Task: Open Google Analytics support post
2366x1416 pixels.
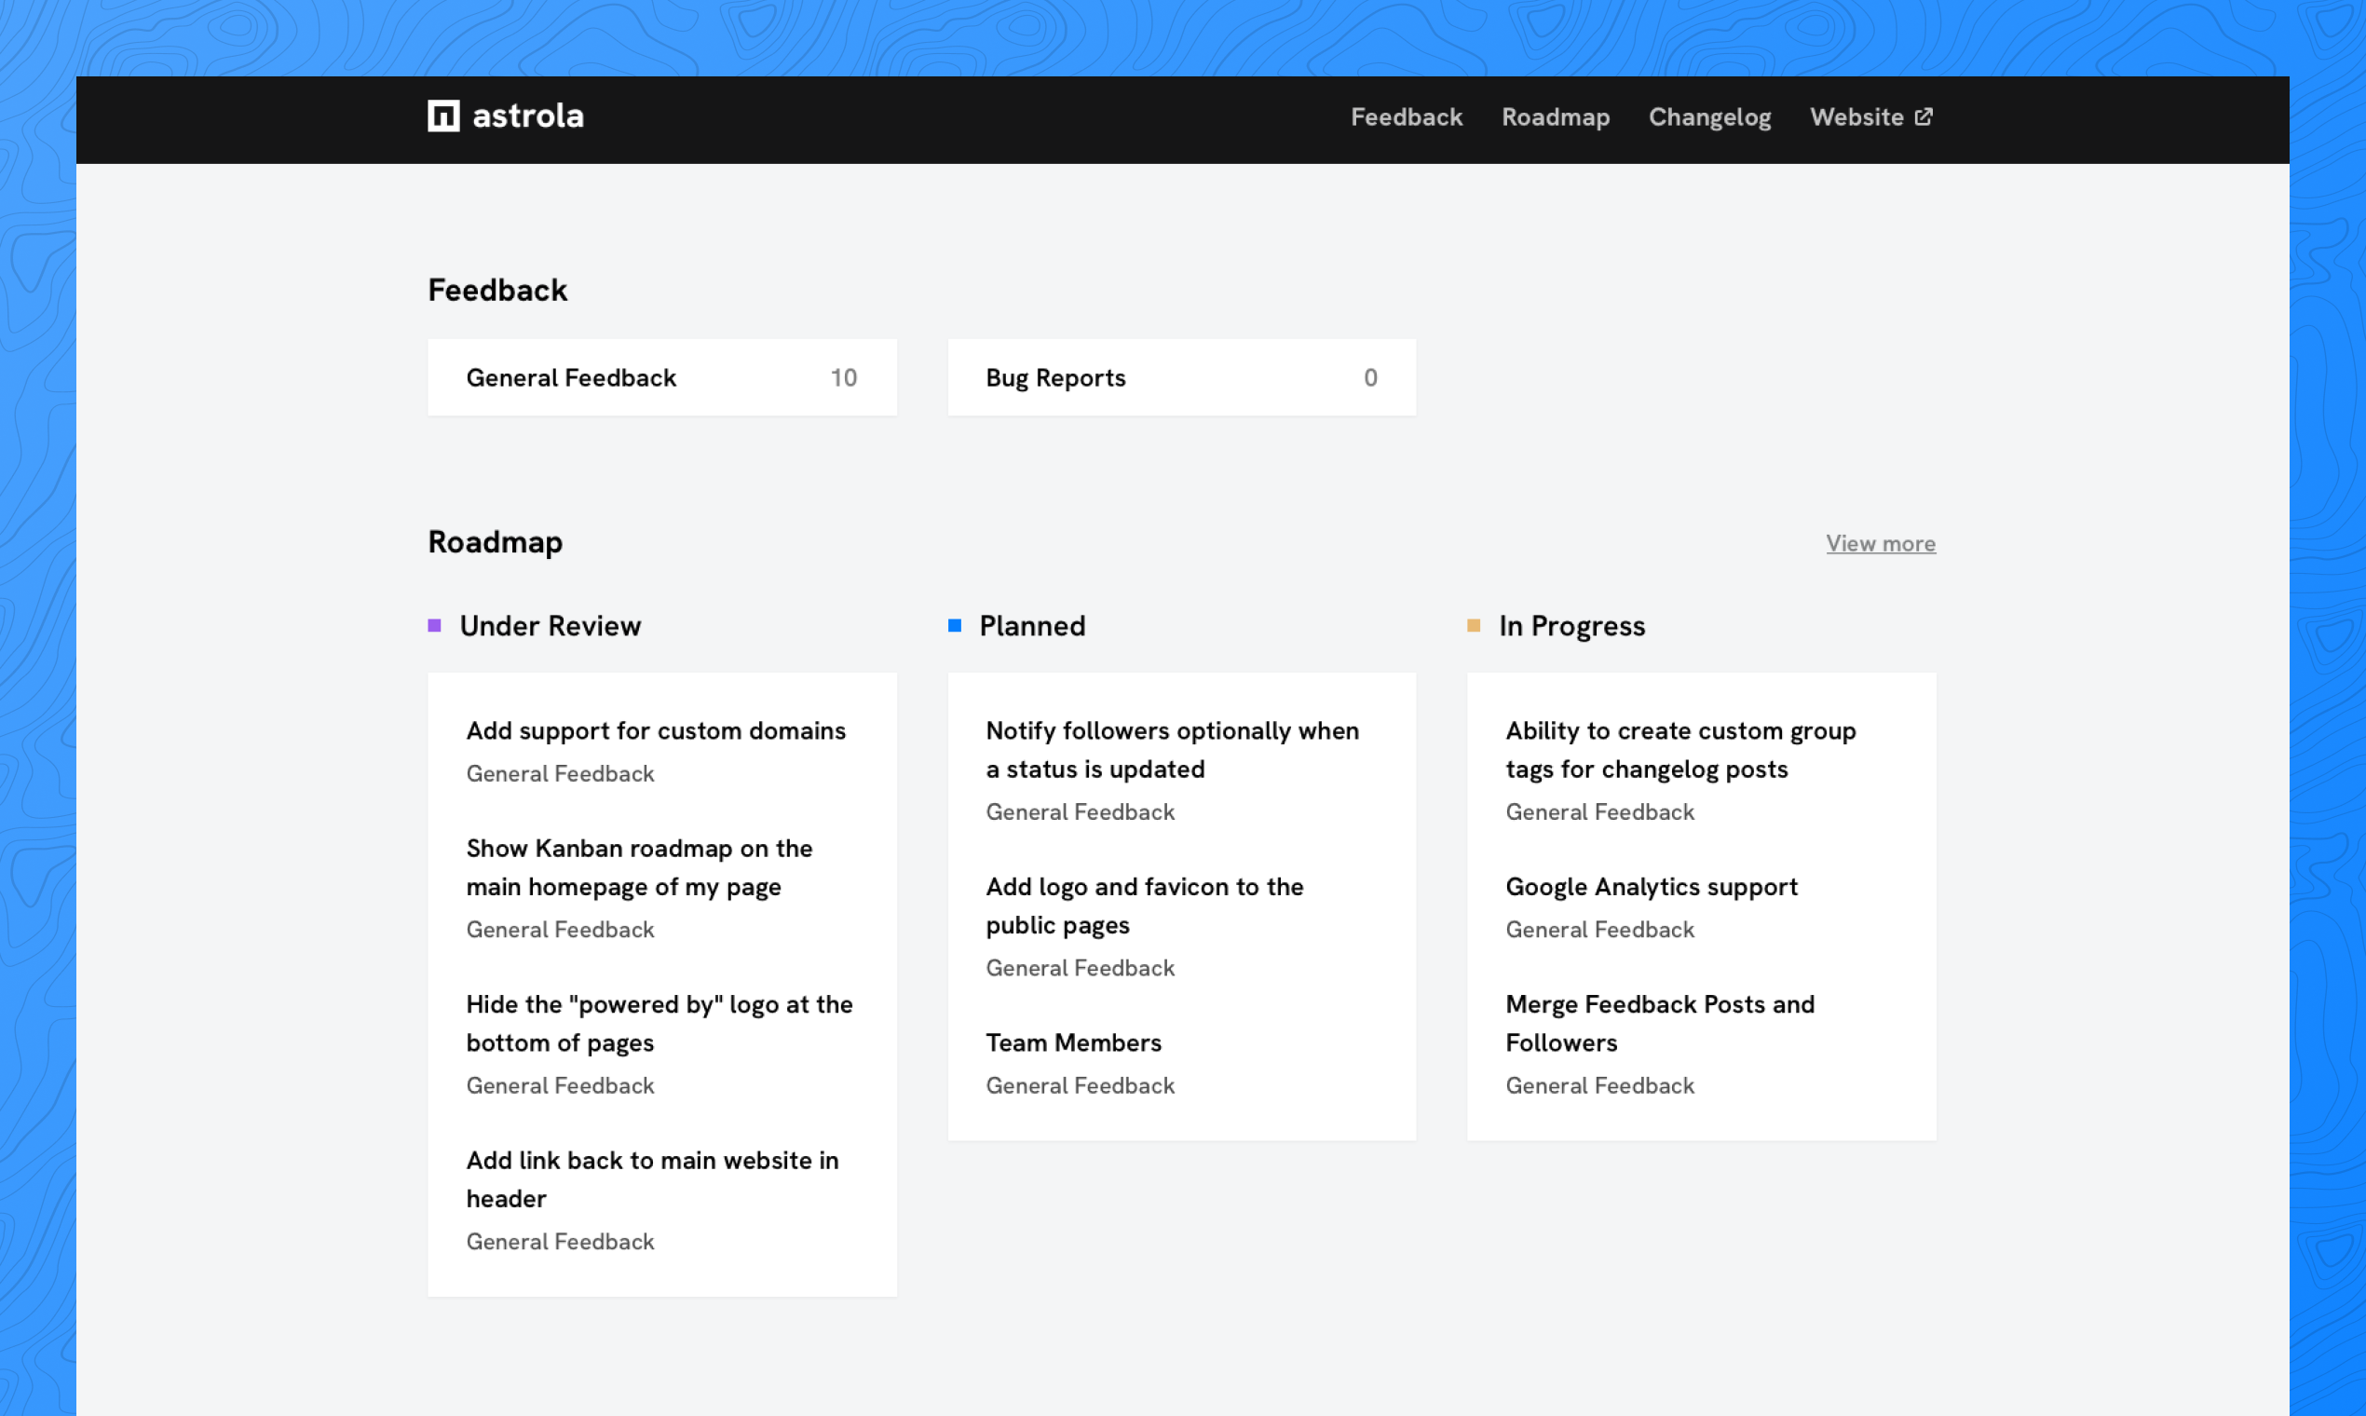Action: tap(1652, 888)
